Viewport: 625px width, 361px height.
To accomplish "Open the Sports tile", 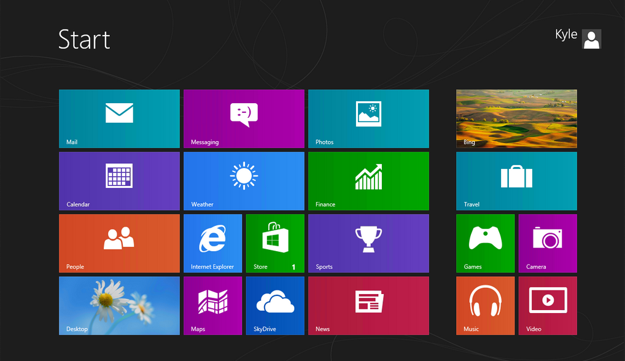I will tap(369, 244).
